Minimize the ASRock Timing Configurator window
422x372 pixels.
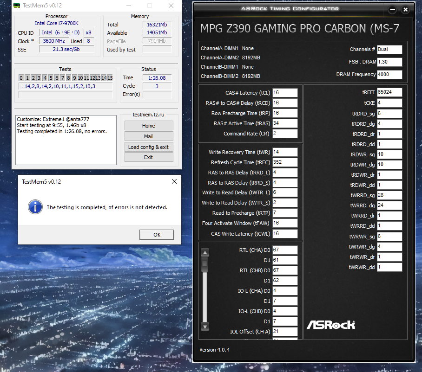point(392,10)
